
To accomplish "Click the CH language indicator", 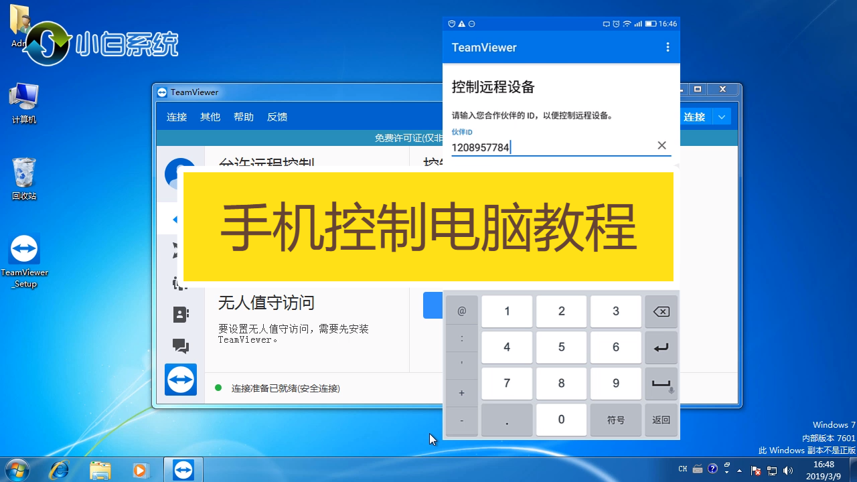I will (683, 469).
